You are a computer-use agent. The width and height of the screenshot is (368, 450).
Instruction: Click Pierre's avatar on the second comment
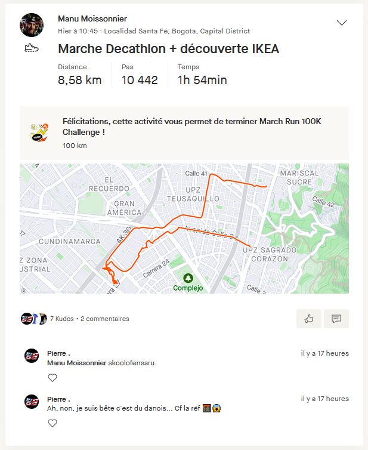click(32, 401)
